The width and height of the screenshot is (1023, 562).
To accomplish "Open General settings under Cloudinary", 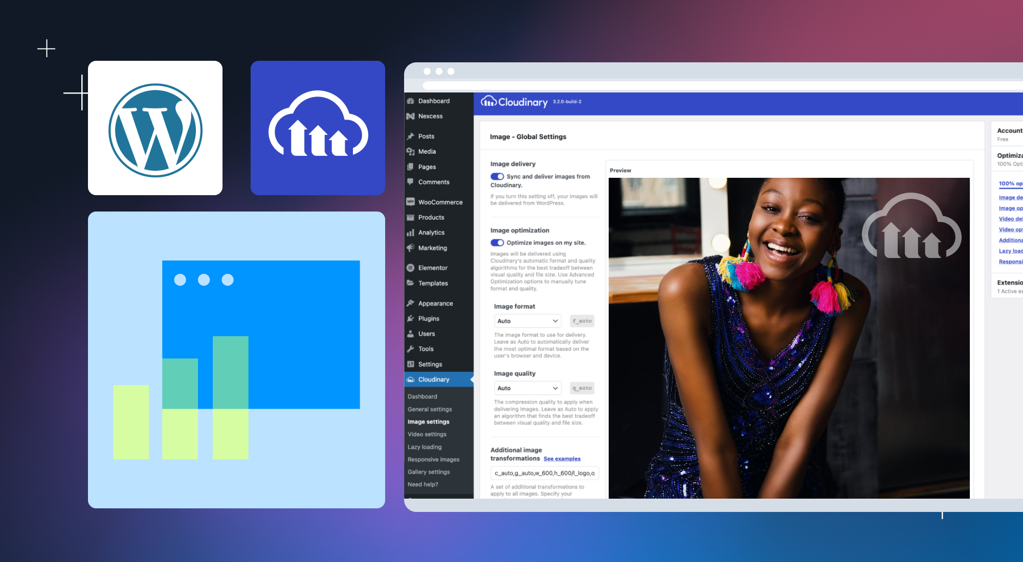I will pos(429,409).
